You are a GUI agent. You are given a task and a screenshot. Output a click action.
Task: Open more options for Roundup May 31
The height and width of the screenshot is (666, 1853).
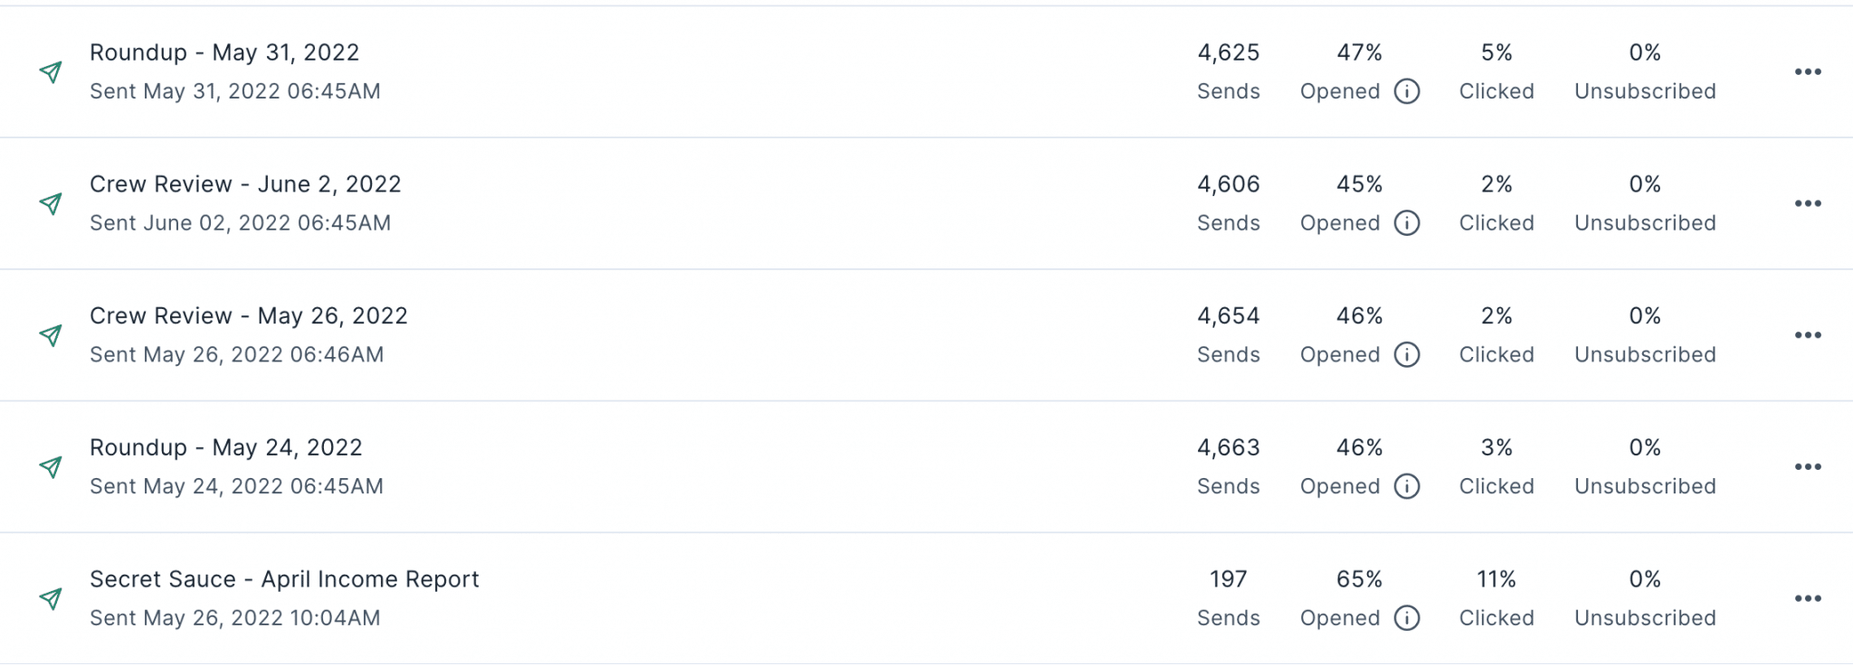pyautogui.click(x=1808, y=72)
